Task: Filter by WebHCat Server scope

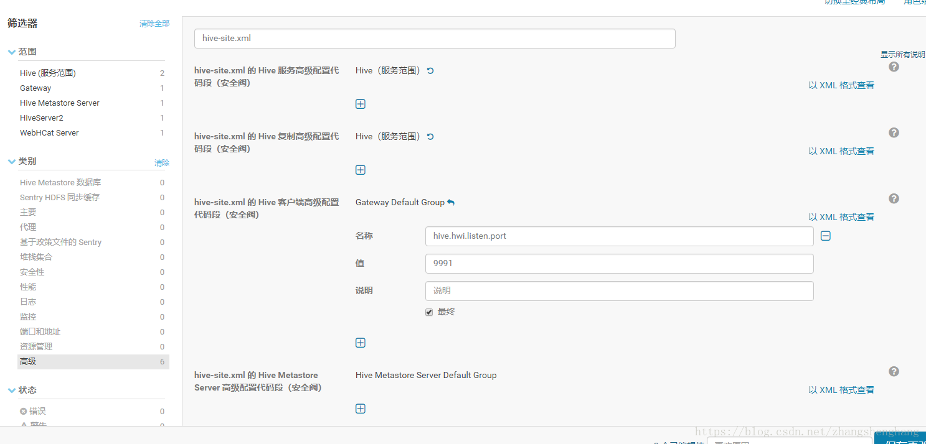Action: click(x=93, y=132)
